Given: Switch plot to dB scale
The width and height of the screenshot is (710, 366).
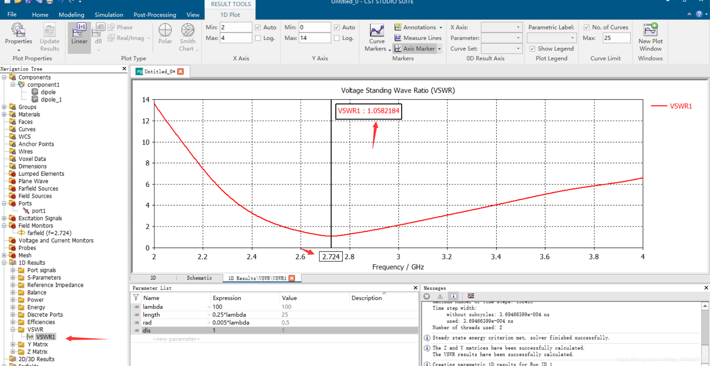Looking at the screenshot, I should 99,34.
